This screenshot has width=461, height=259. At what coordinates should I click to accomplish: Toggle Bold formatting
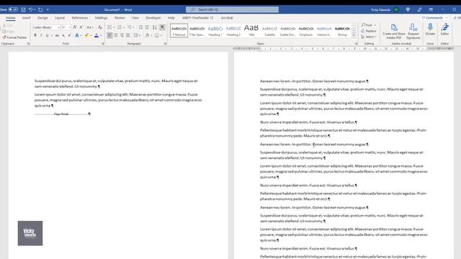(x=35, y=35)
